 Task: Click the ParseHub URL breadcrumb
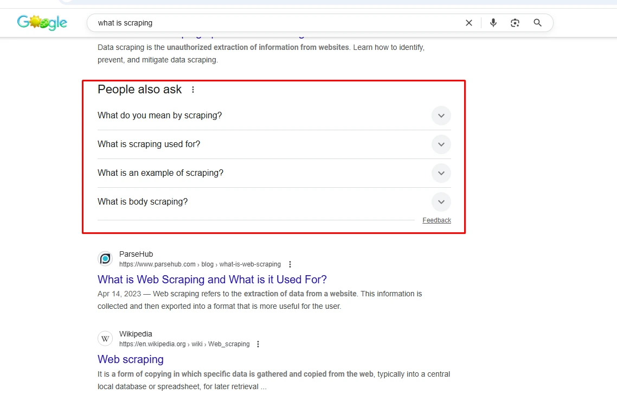click(x=200, y=264)
